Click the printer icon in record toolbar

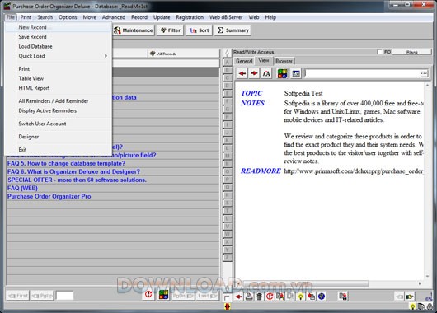pyautogui.click(x=249, y=297)
